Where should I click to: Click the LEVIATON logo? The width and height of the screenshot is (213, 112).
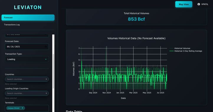[28, 7]
